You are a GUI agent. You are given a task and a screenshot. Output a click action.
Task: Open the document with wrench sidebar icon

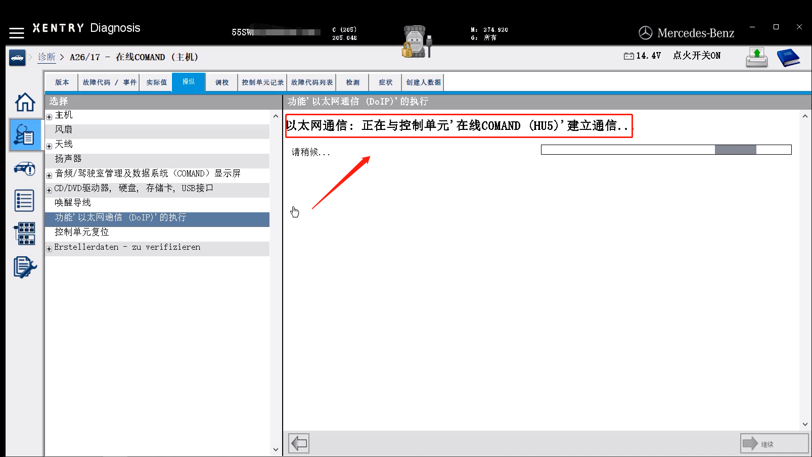point(25,267)
